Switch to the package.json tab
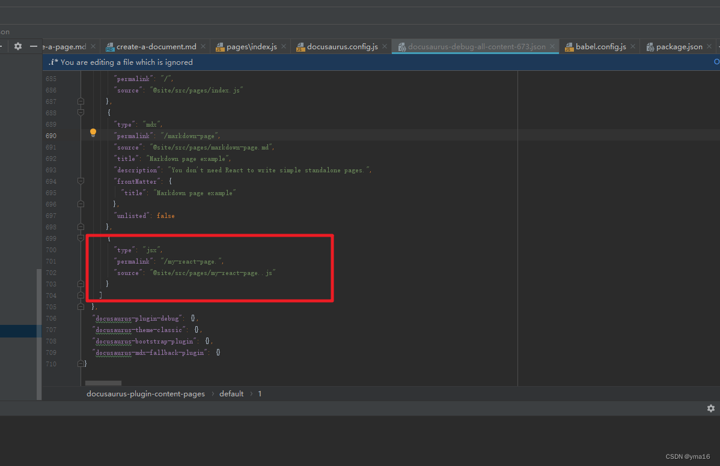Image resolution: width=720 pixels, height=466 pixels. (679, 46)
